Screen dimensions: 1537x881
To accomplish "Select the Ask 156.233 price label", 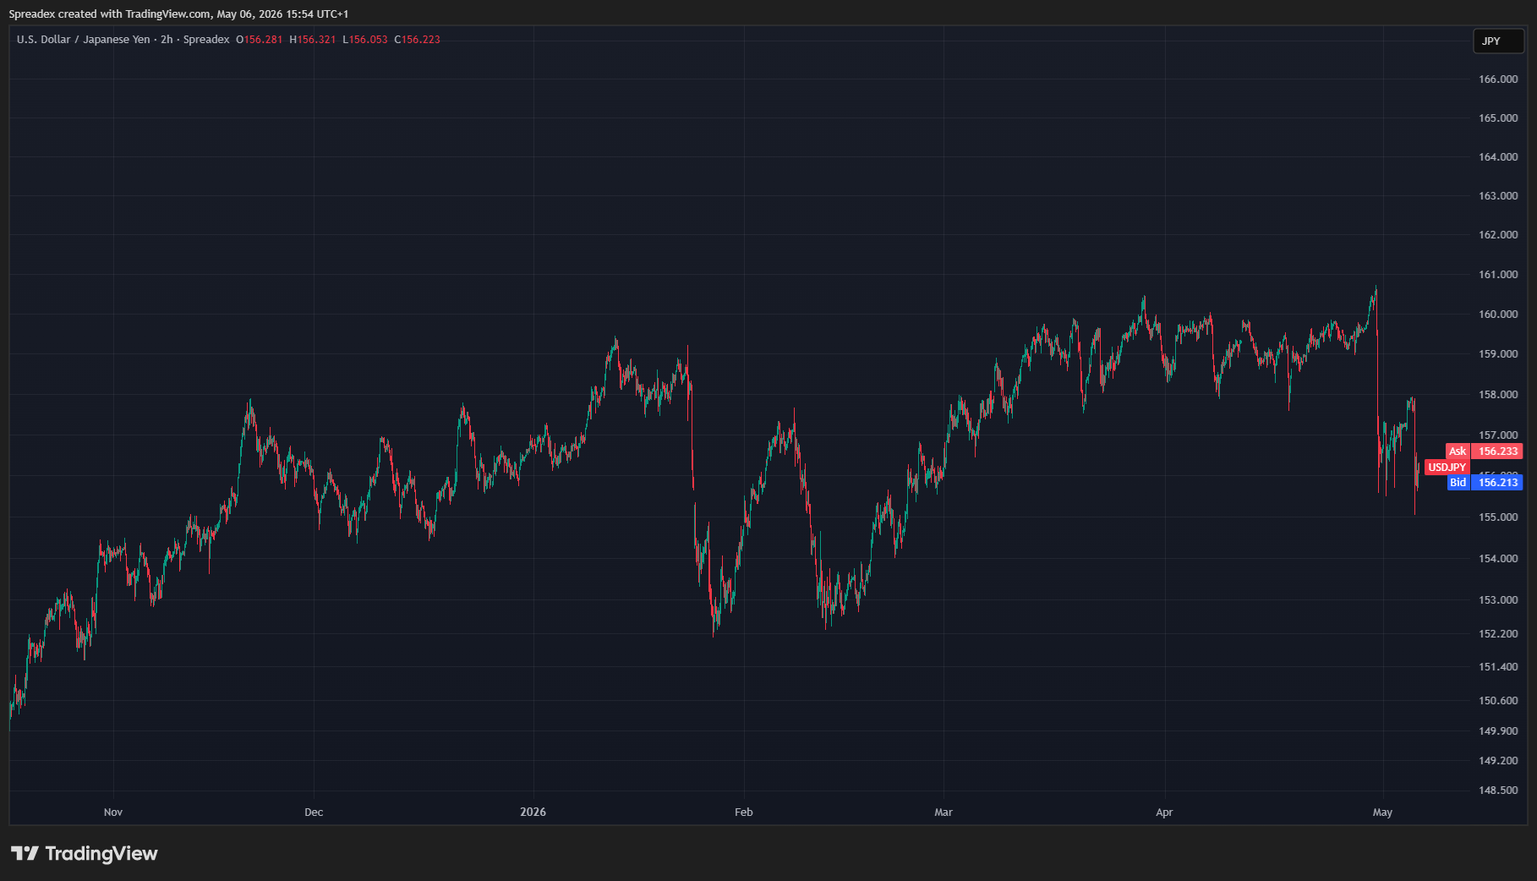I will click(x=1484, y=451).
